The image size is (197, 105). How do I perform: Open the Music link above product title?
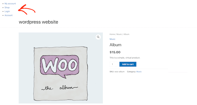click(112, 39)
